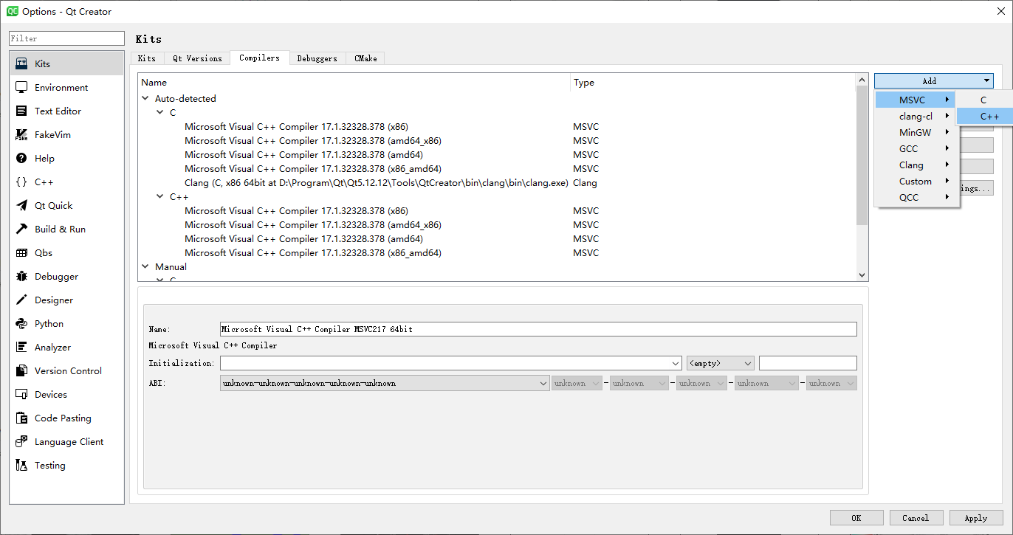Switch to the Qt Versions tab
Screen dimensions: 1013x535
point(197,58)
